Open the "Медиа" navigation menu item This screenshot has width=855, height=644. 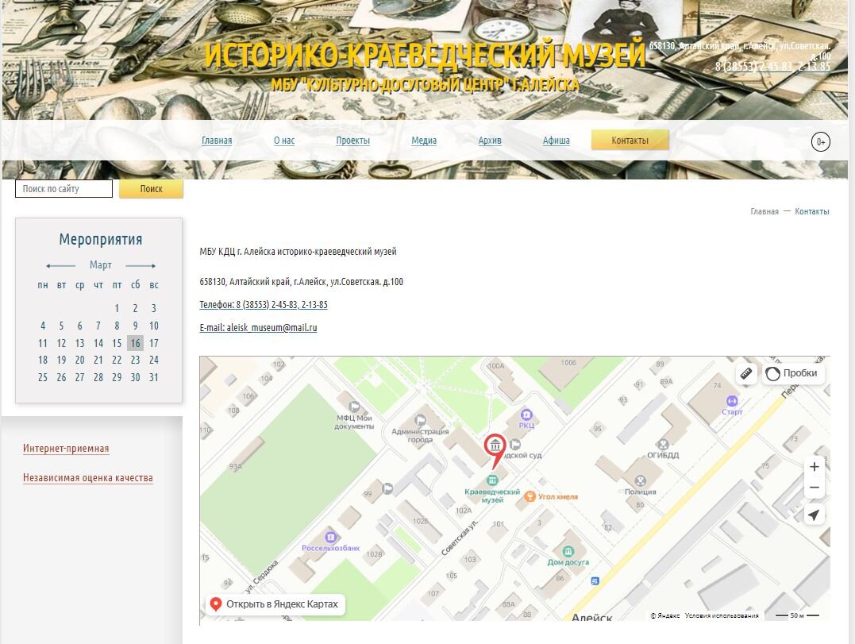(423, 140)
